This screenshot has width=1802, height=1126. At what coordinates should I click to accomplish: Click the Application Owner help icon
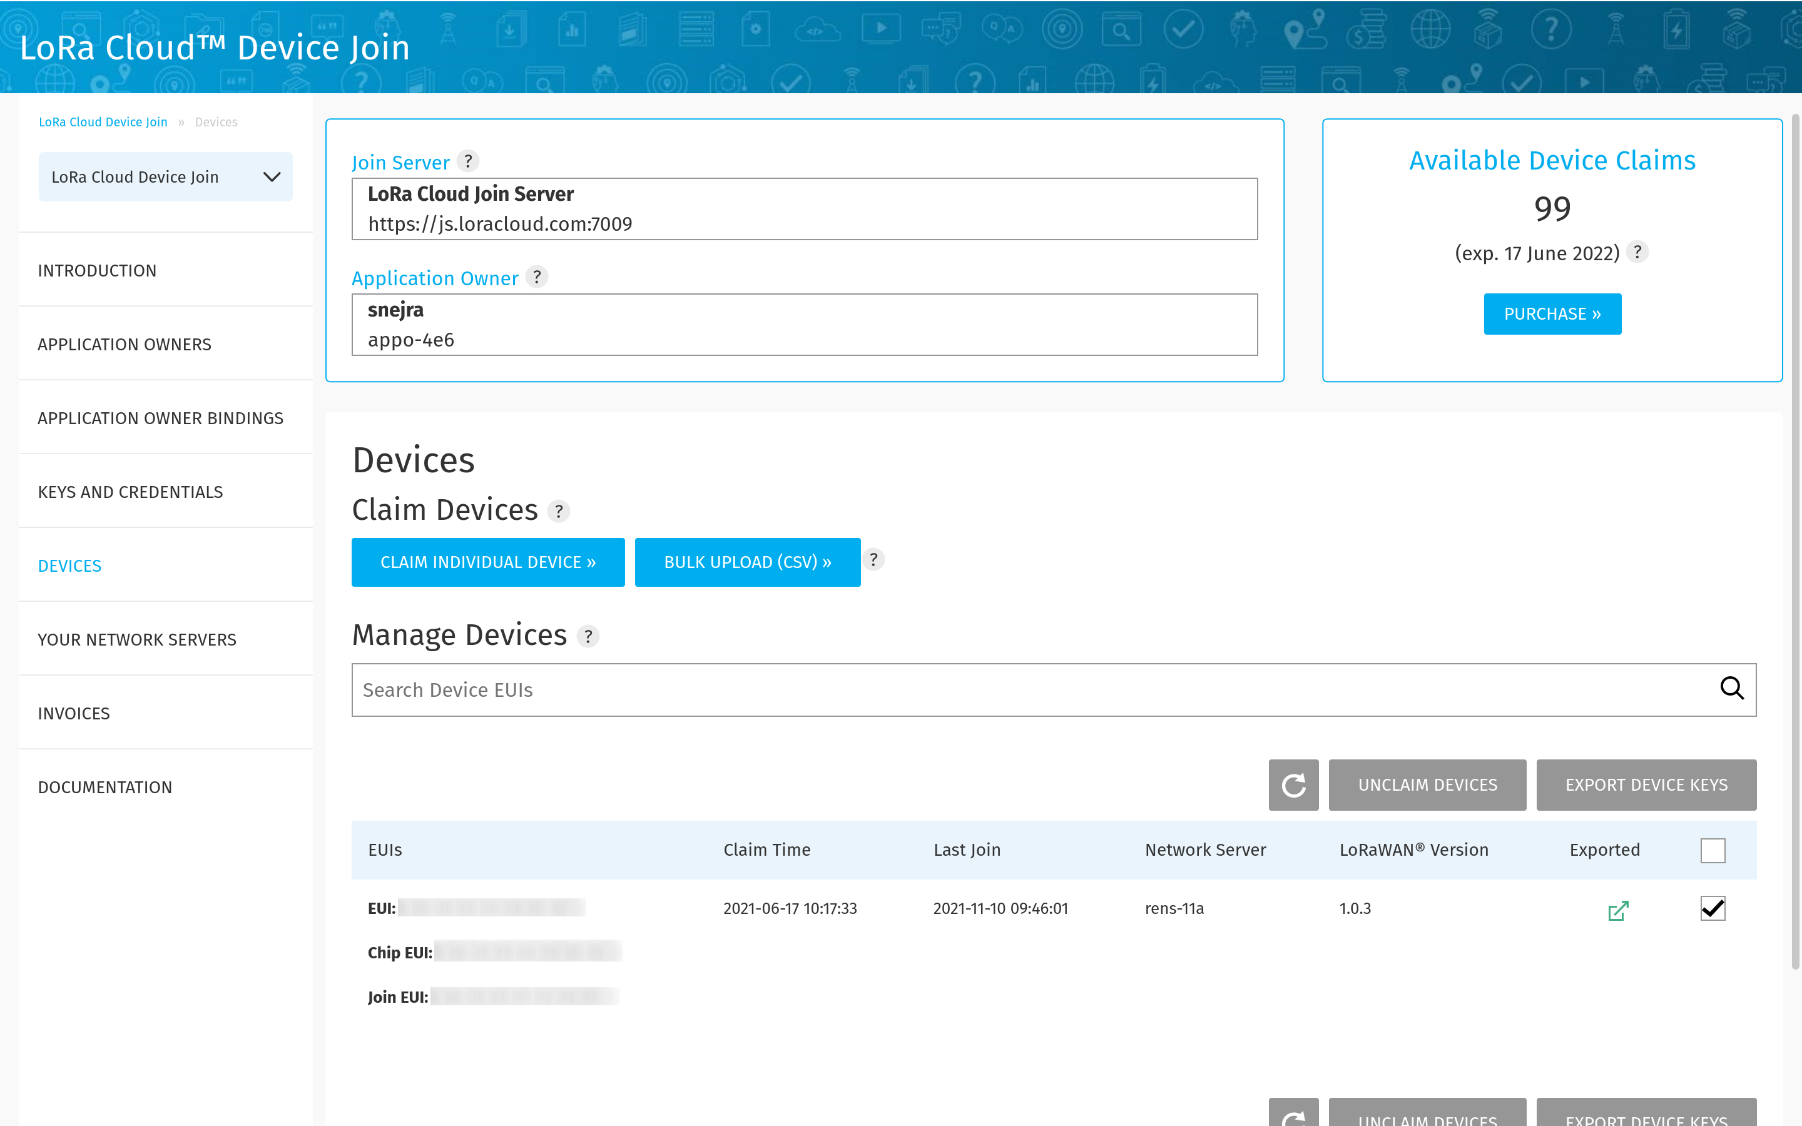point(537,277)
